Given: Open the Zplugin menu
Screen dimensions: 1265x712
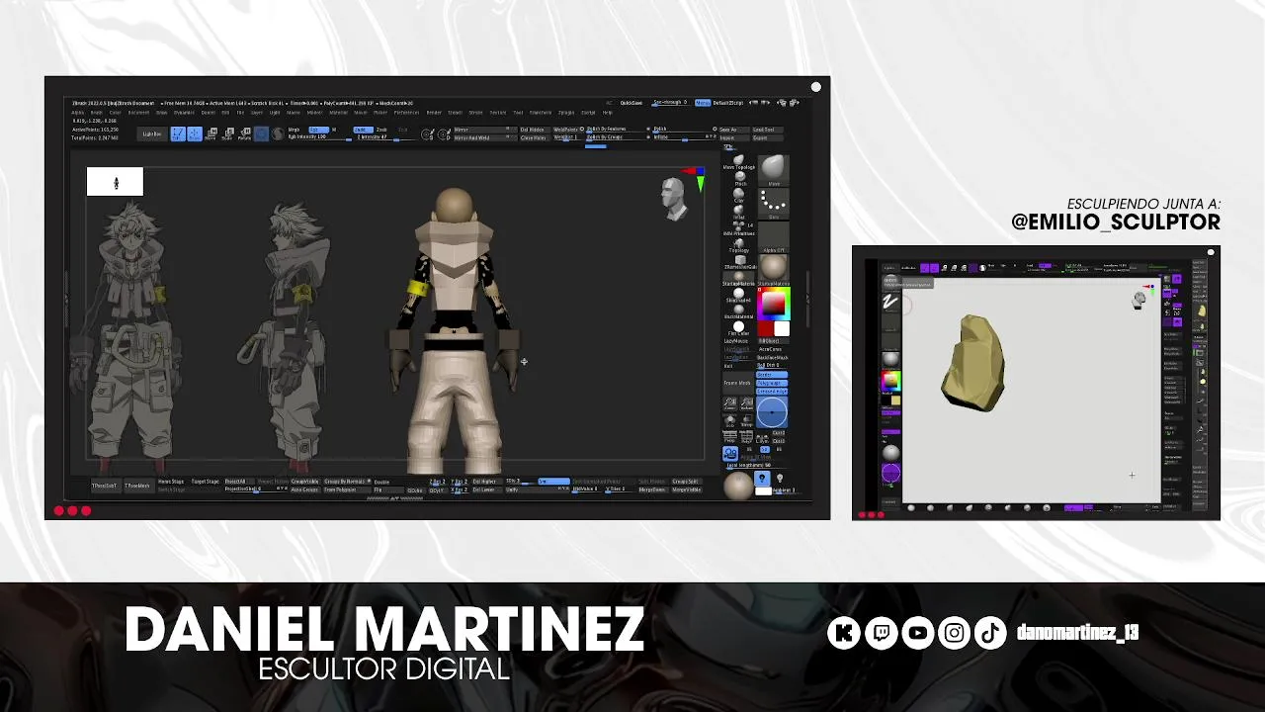Looking at the screenshot, I should (x=566, y=113).
